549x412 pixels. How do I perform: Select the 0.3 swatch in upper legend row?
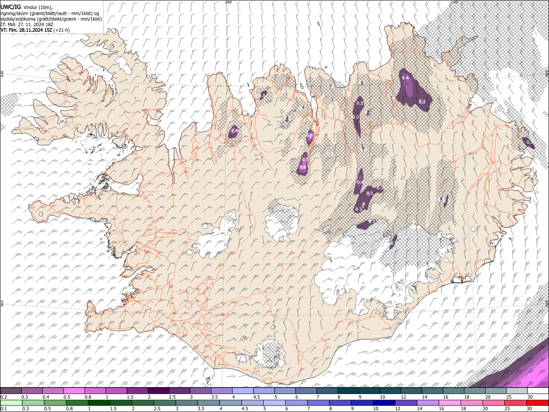click(32, 391)
